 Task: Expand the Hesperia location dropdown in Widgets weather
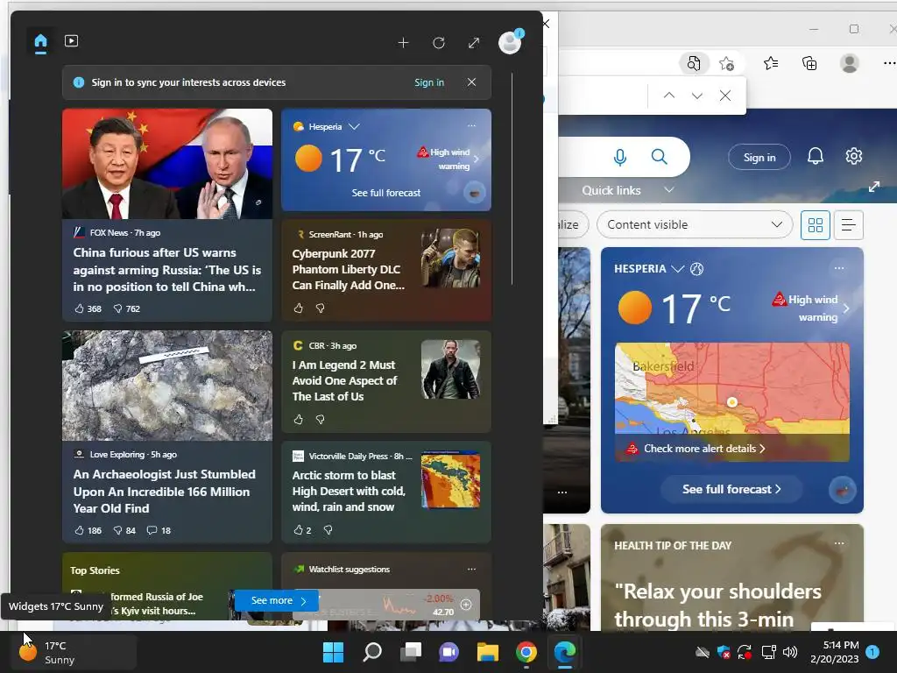coord(354,126)
